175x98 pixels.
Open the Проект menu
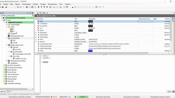[x=17, y=4]
